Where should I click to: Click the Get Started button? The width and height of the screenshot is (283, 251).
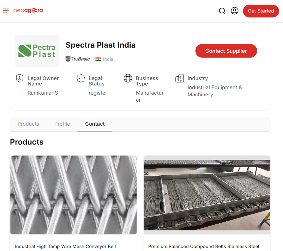point(261,11)
